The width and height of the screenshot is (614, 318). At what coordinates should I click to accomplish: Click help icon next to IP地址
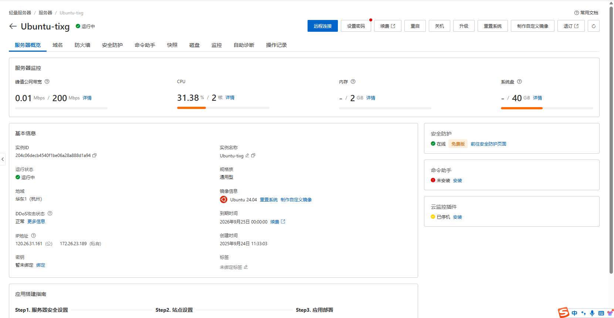(x=34, y=236)
